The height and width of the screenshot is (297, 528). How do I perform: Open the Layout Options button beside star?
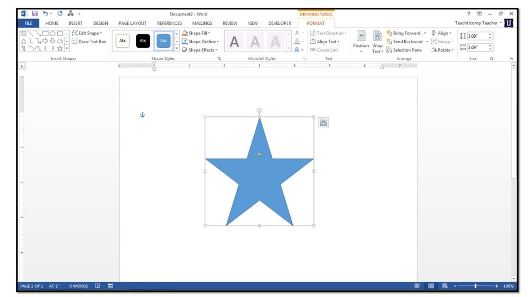click(x=324, y=122)
